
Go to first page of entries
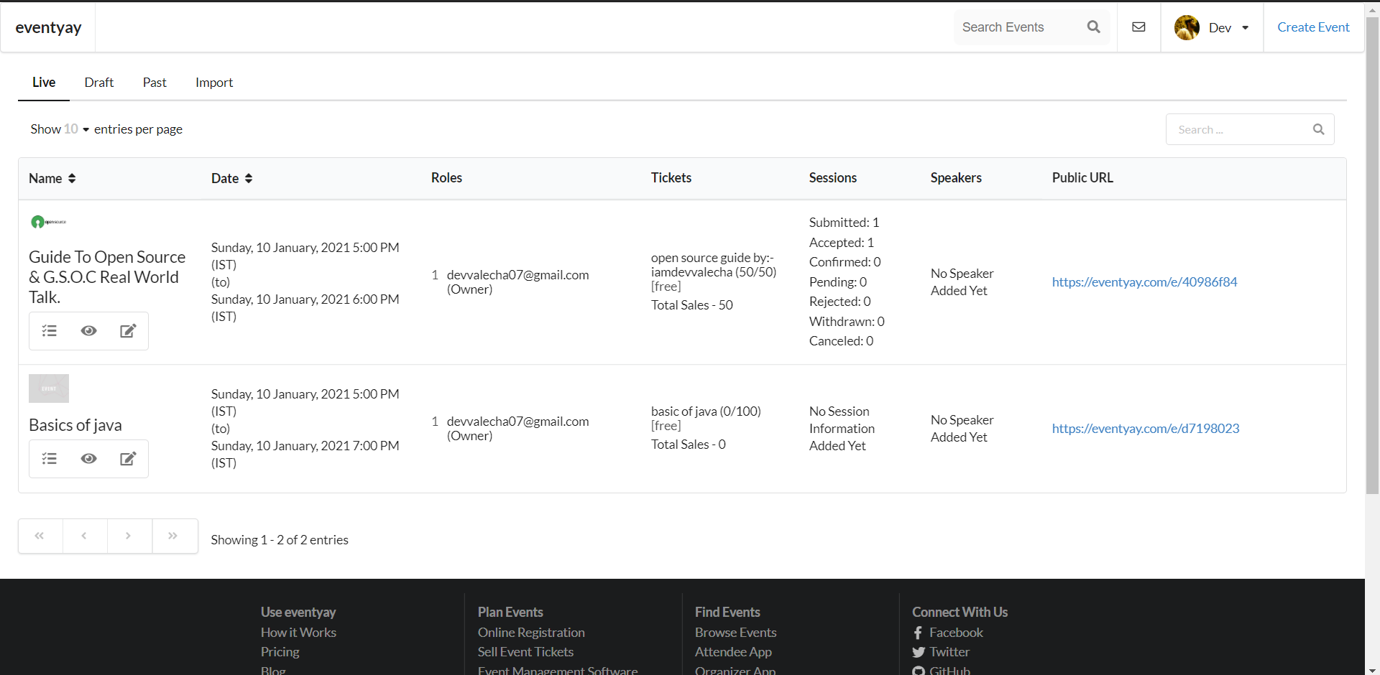click(x=40, y=536)
